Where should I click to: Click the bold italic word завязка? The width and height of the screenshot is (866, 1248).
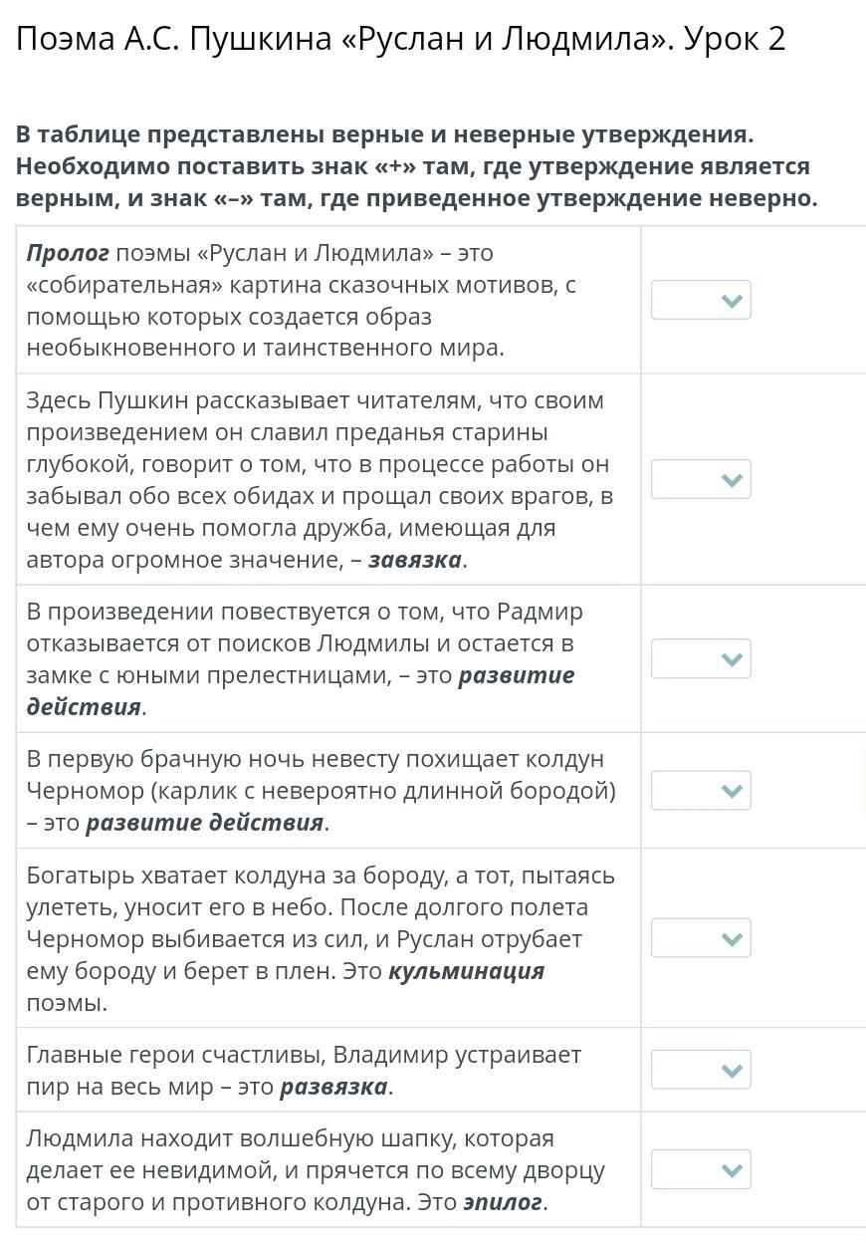coord(414,560)
